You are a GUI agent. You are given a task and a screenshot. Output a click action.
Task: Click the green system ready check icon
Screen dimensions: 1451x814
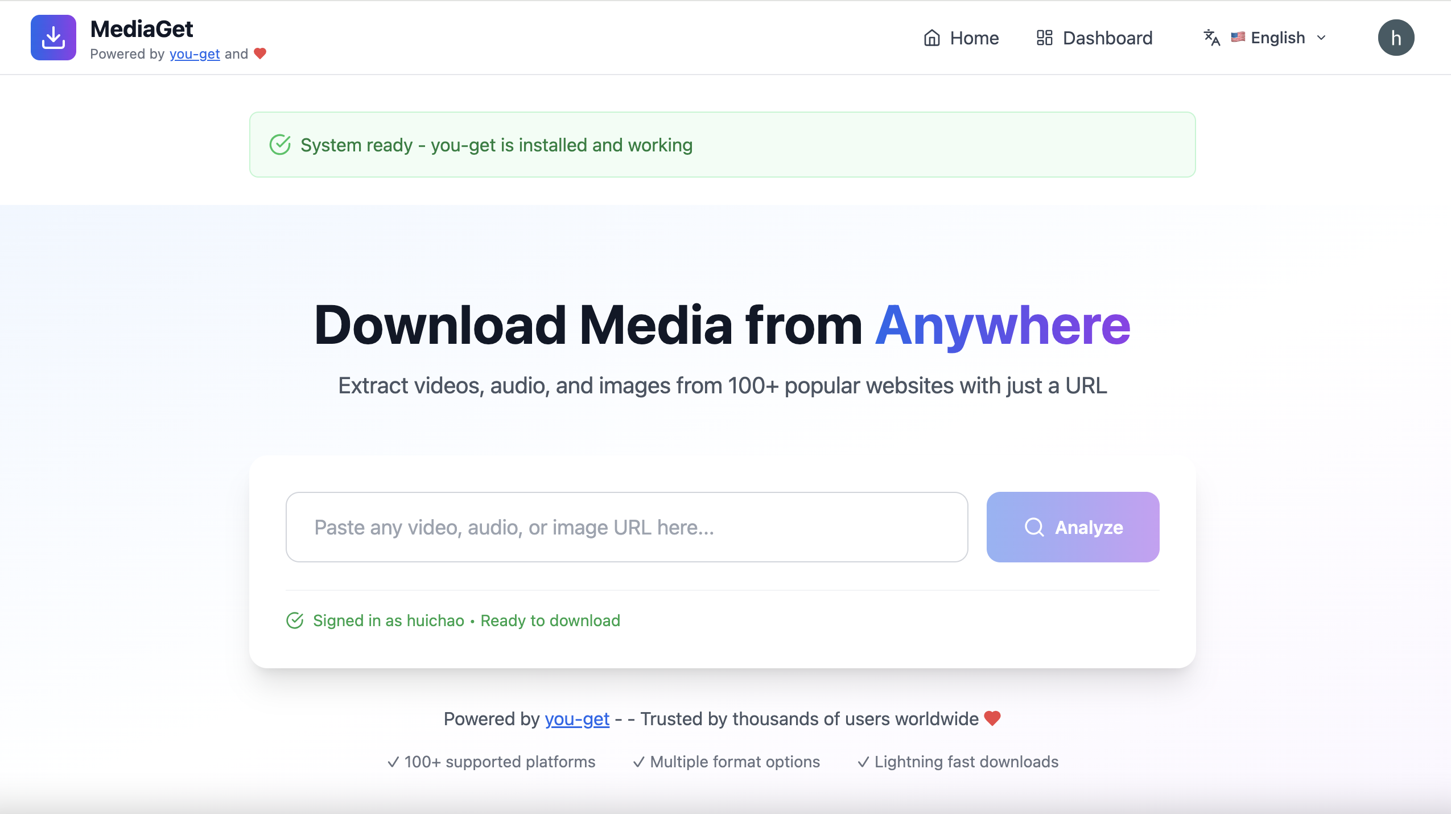pyautogui.click(x=280, y=145)
